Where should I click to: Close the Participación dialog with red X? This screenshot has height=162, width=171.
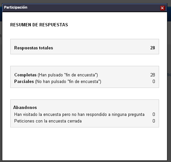[162, 8]
